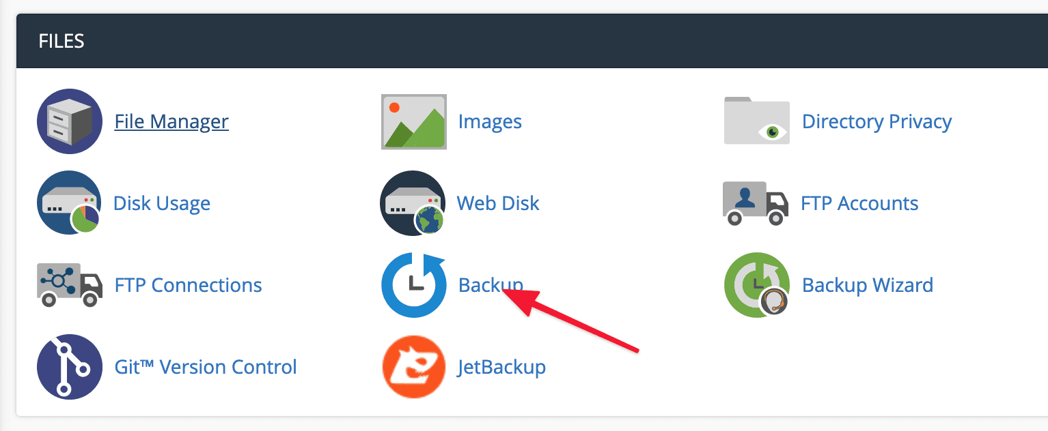1048x431 pixels.
Task: Open the File Manager icon
Action: point(69,121)
